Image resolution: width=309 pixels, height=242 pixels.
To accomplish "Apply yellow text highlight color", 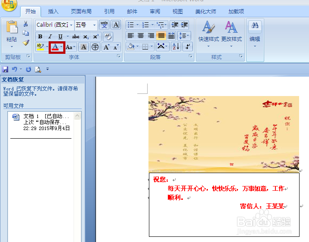I will [x=40, y=47].
